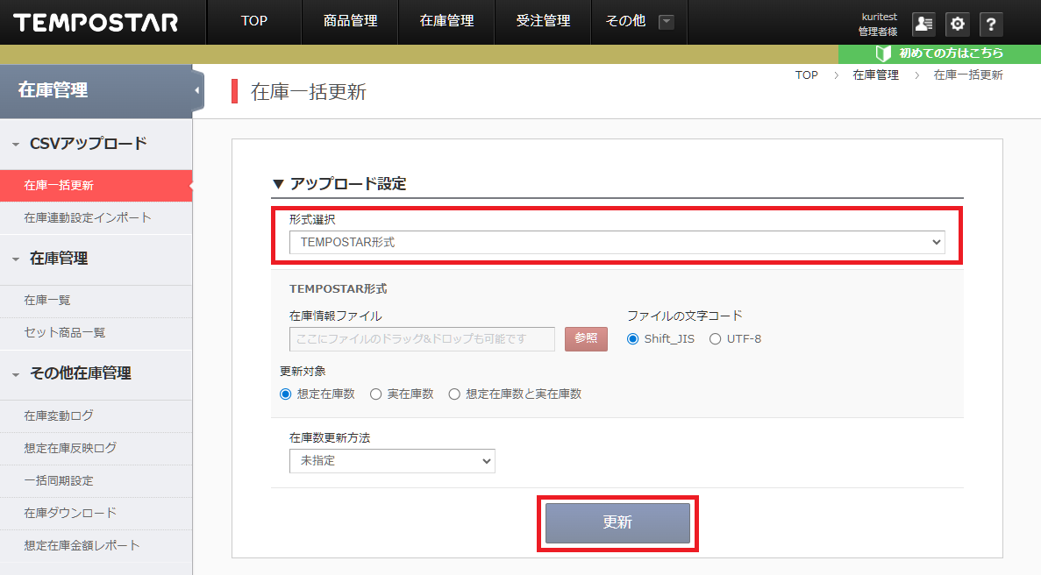Click the TEMPOSTAR logo
Viewport: 1041px width, 575px height.
(x=96, y=23)
